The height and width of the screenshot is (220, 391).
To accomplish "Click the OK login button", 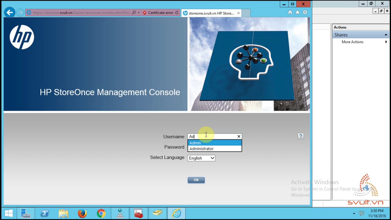I will click(196, 180).
